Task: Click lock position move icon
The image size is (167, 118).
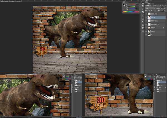Action: [x=153, y=11]
